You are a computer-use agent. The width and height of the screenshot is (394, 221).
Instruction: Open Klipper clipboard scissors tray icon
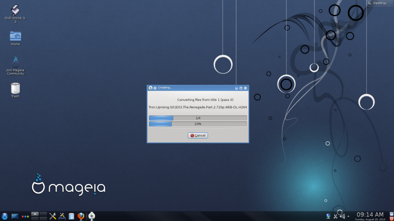(335, 216)
